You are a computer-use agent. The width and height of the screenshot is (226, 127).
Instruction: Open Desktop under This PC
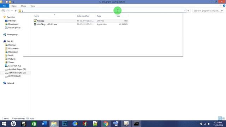[x=12, y=45]
